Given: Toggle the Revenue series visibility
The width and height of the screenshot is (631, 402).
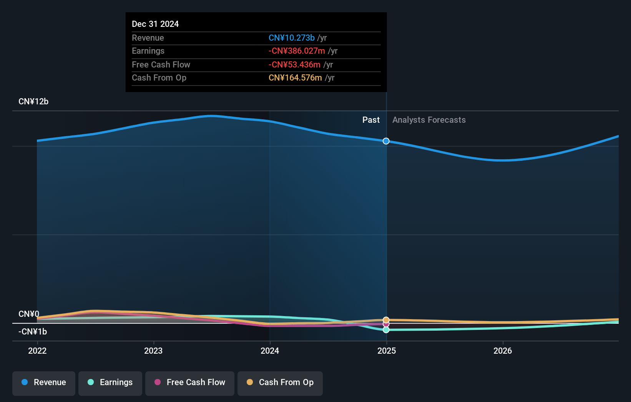Looking at the screenshot, I should point(43,382).
